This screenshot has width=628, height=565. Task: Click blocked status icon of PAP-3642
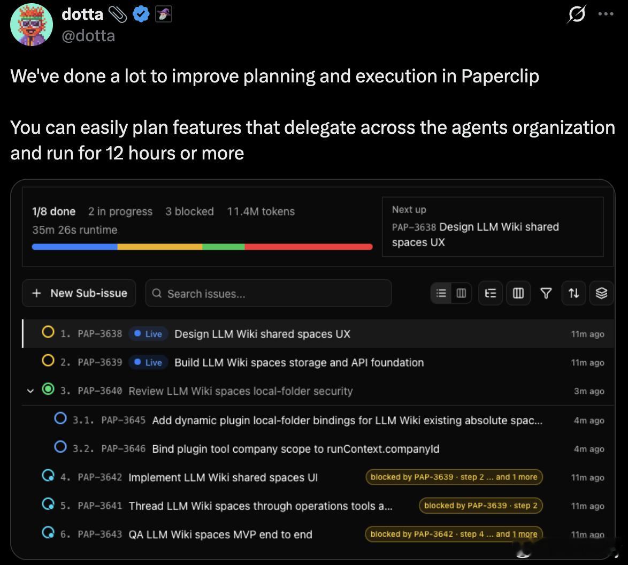pos(48,476)
